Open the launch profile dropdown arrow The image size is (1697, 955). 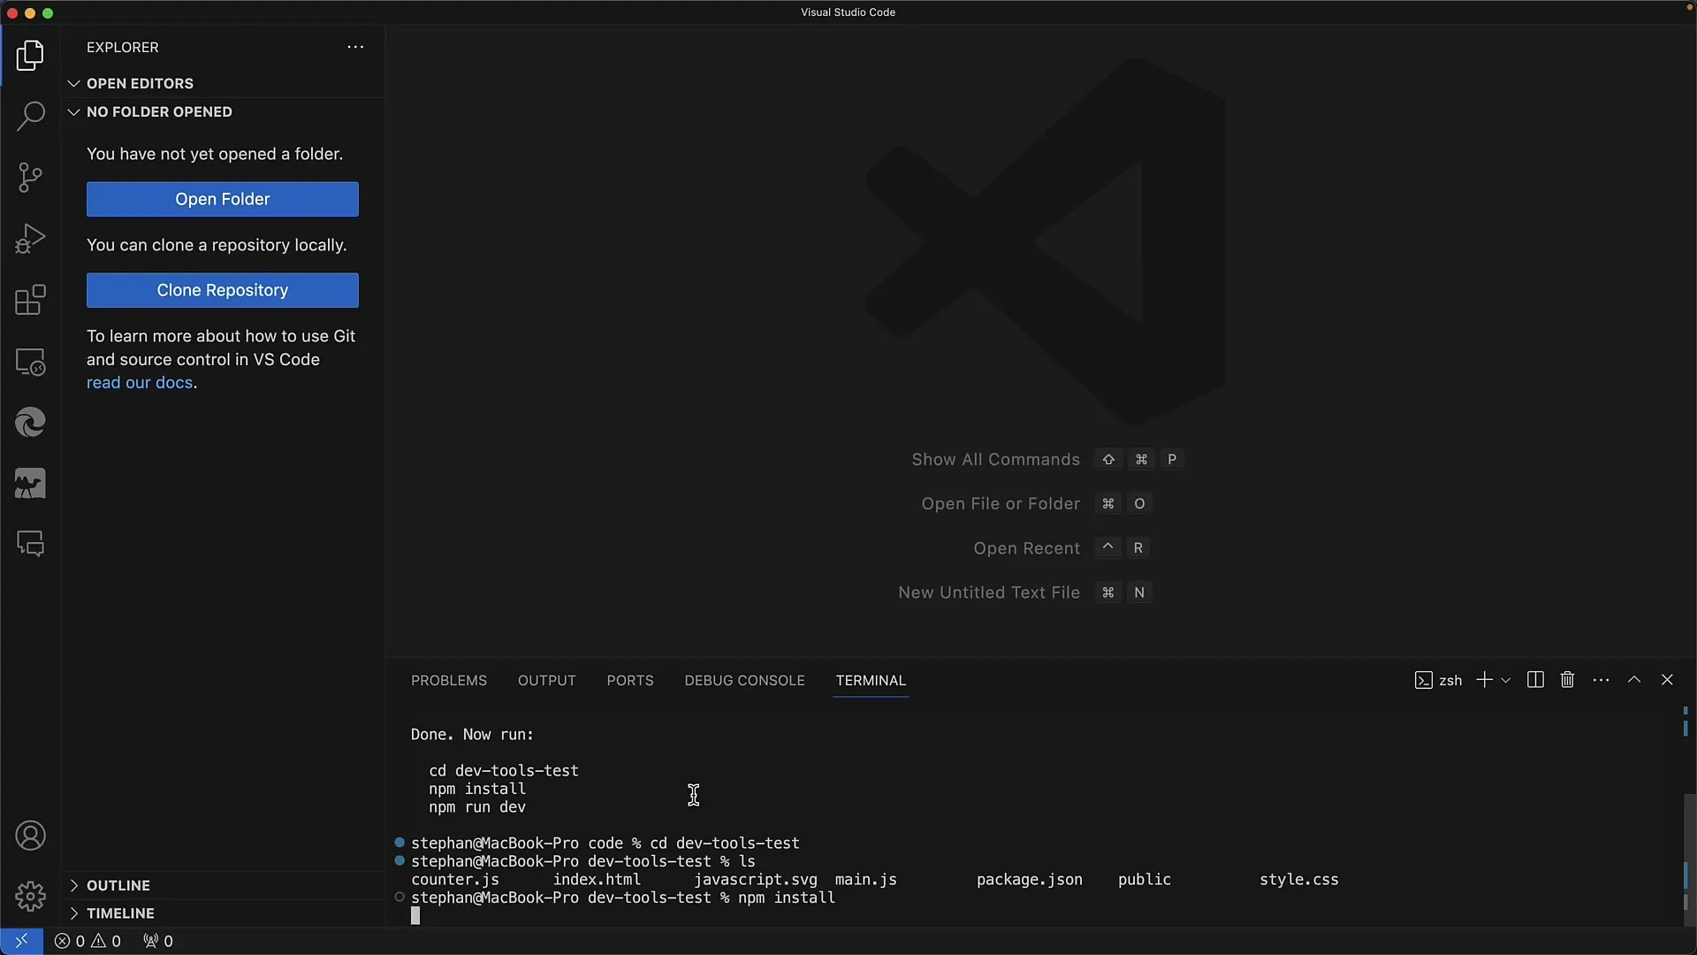click(x=1506, y=680)
